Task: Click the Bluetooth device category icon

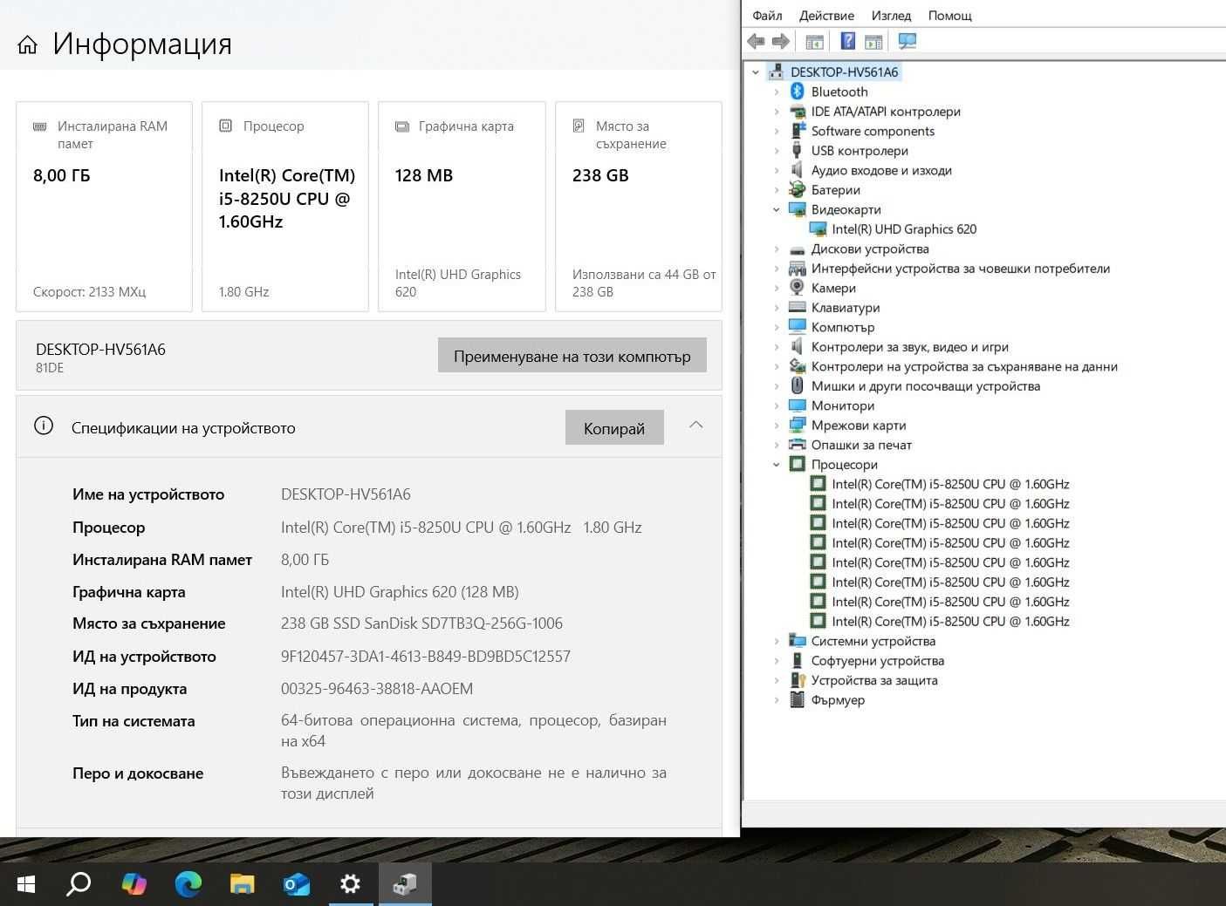Action: [x=797, y=92]
